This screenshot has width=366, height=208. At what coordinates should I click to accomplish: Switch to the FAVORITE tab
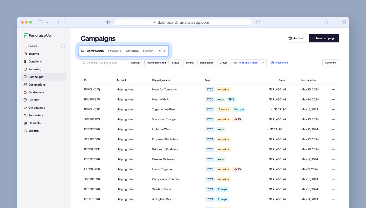[x=115, y=51]
